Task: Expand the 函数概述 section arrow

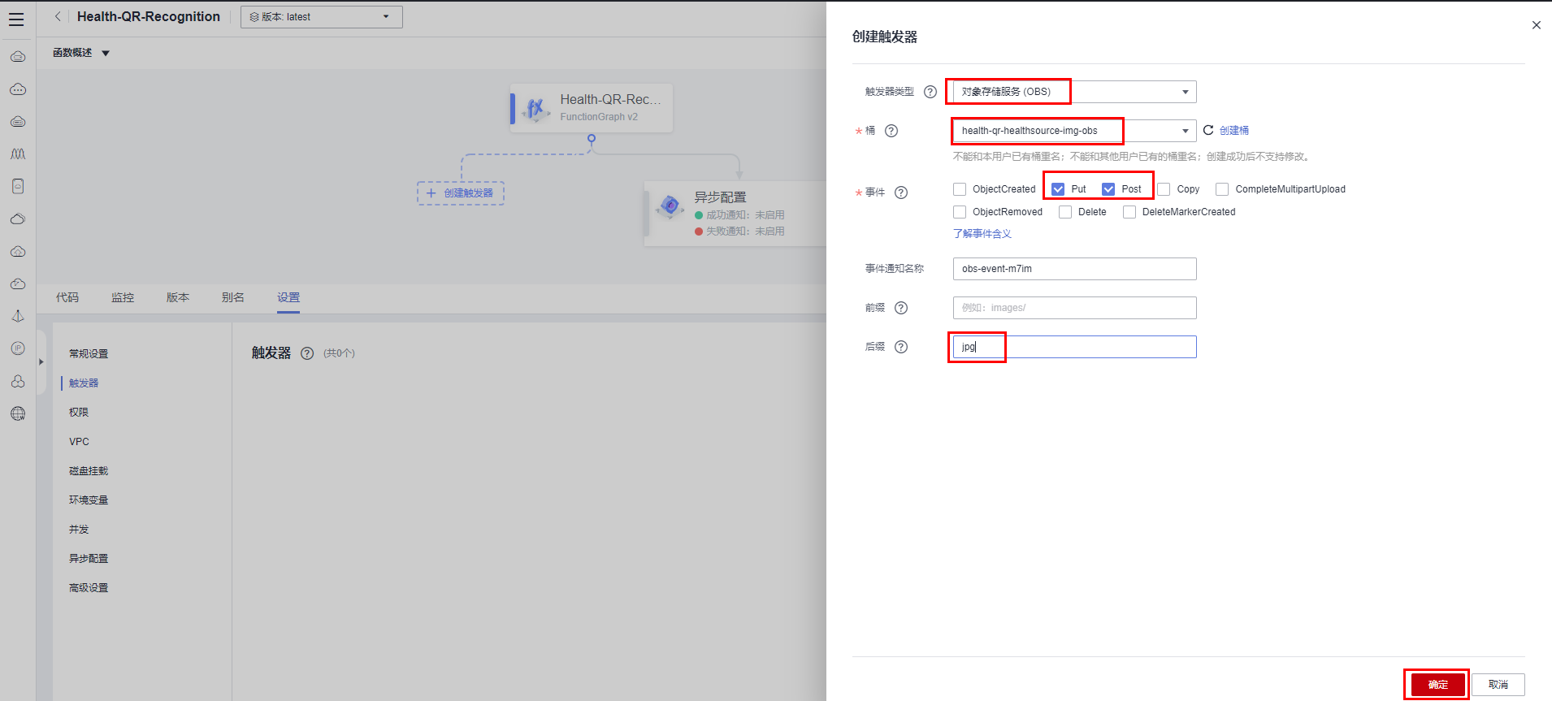Action: 106,54
